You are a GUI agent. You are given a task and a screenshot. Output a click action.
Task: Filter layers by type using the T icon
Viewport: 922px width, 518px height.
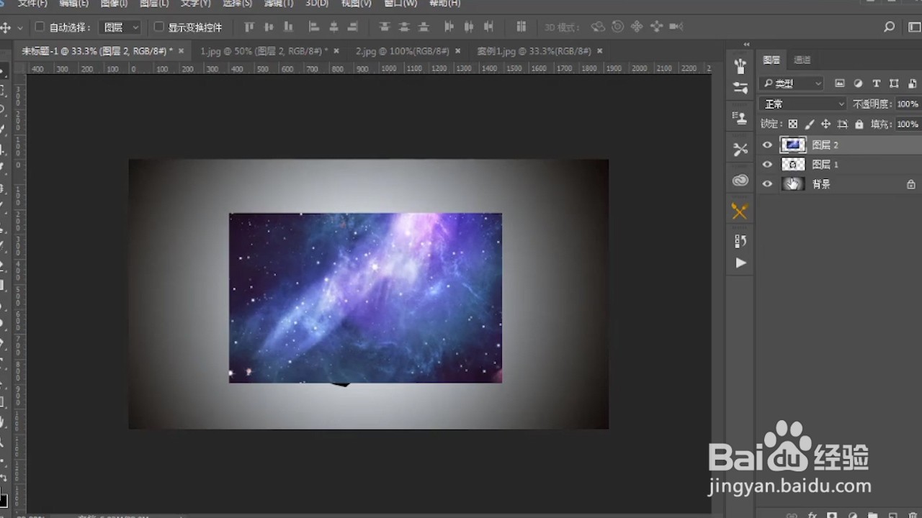coord(876,83)
